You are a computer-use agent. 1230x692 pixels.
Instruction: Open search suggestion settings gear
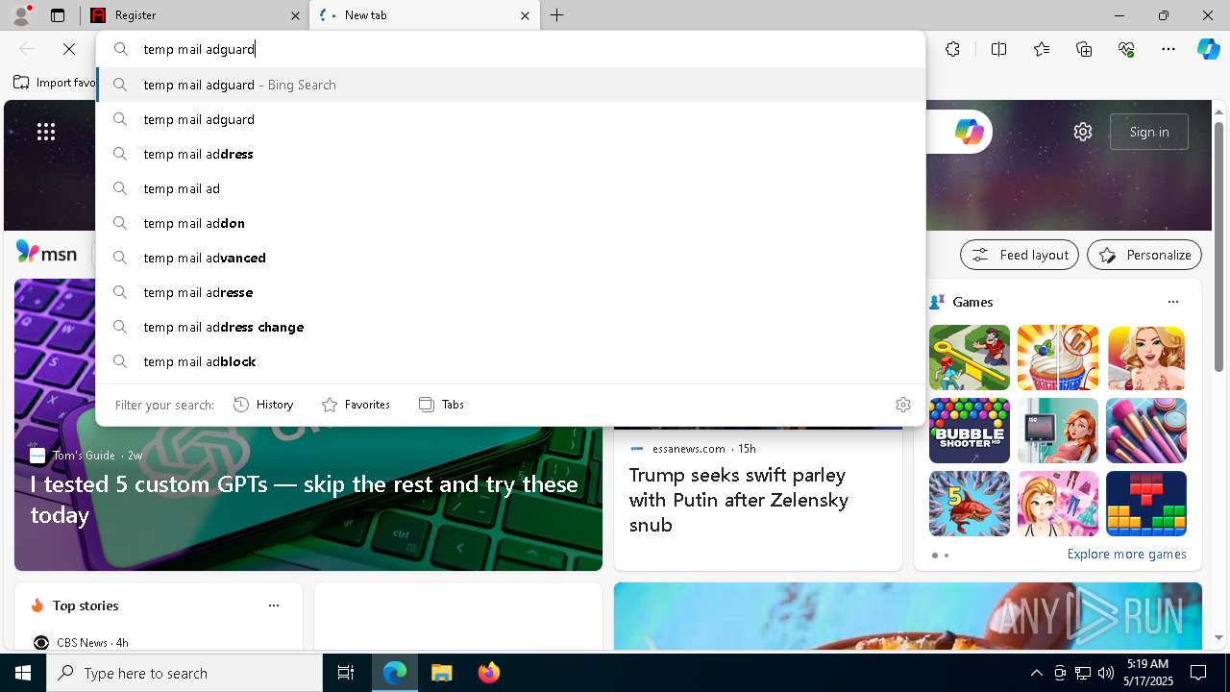tap(902, 405)
